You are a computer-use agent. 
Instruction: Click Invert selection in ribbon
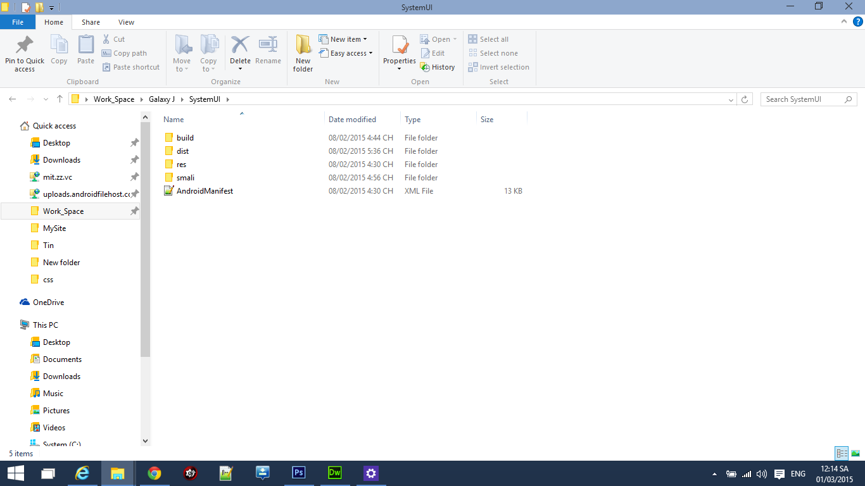(x=498, y=67)
